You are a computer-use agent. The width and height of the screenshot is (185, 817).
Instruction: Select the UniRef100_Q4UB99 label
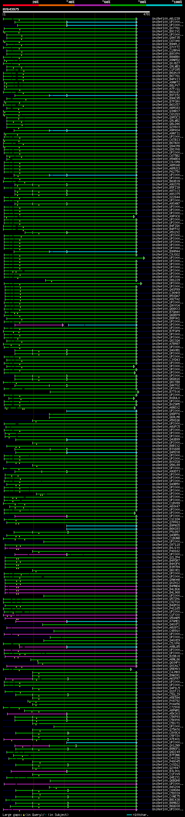click(166, 439)
